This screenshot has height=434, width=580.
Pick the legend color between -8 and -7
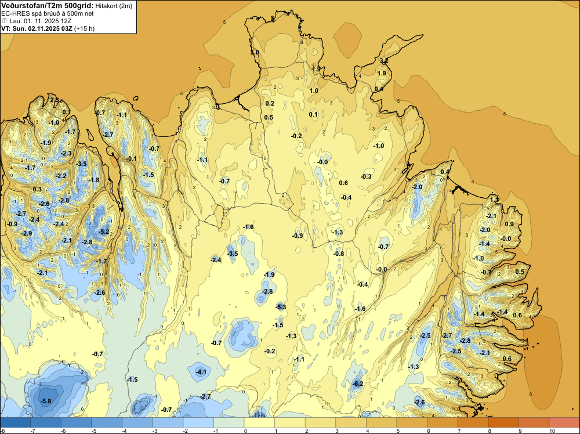point(15,422)
